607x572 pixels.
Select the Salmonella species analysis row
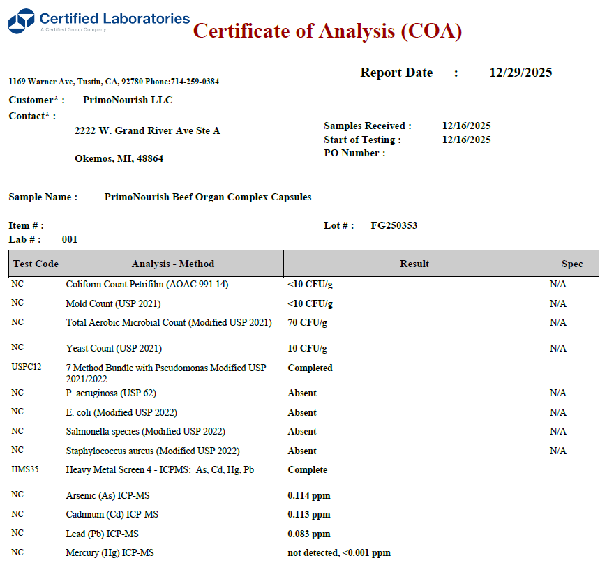pos(145,432)
